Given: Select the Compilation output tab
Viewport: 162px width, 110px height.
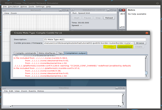Looking at the screenshot, I should point(75,53).
